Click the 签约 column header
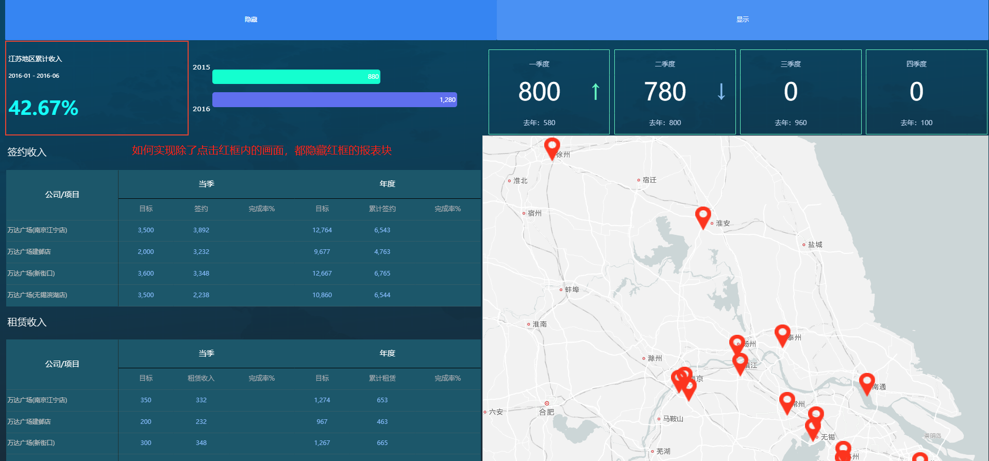 [201, 209]
